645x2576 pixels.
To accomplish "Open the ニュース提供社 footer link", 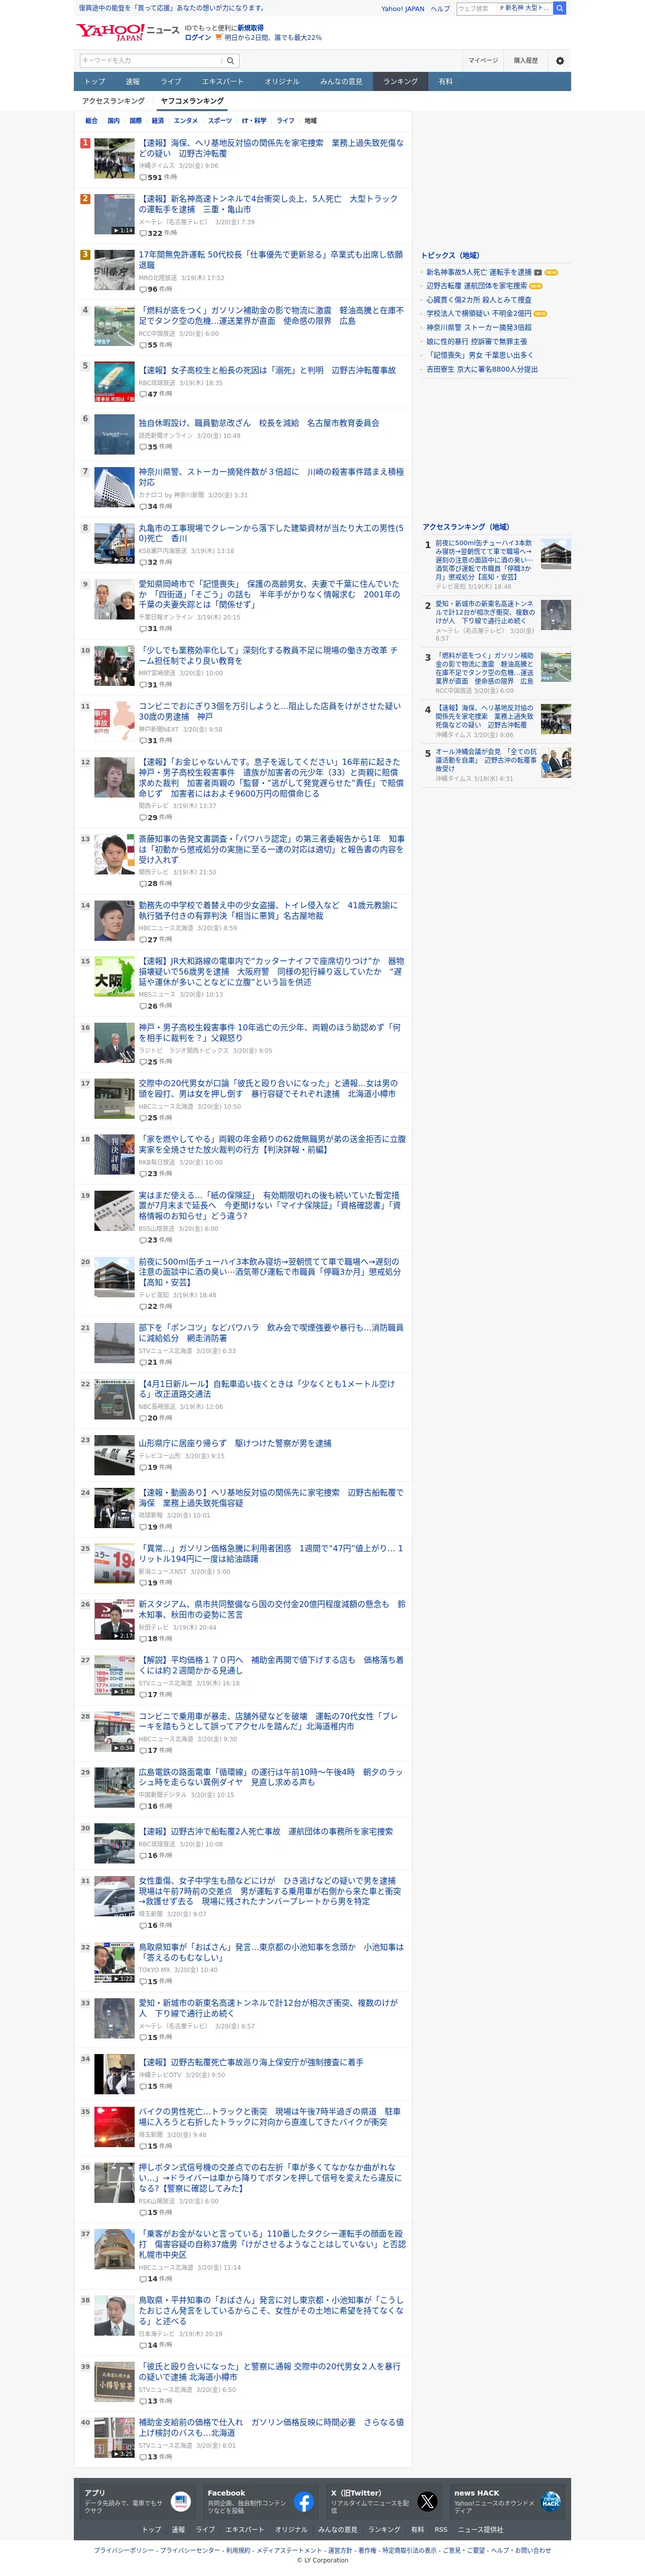I will (x=480, y=2529).
